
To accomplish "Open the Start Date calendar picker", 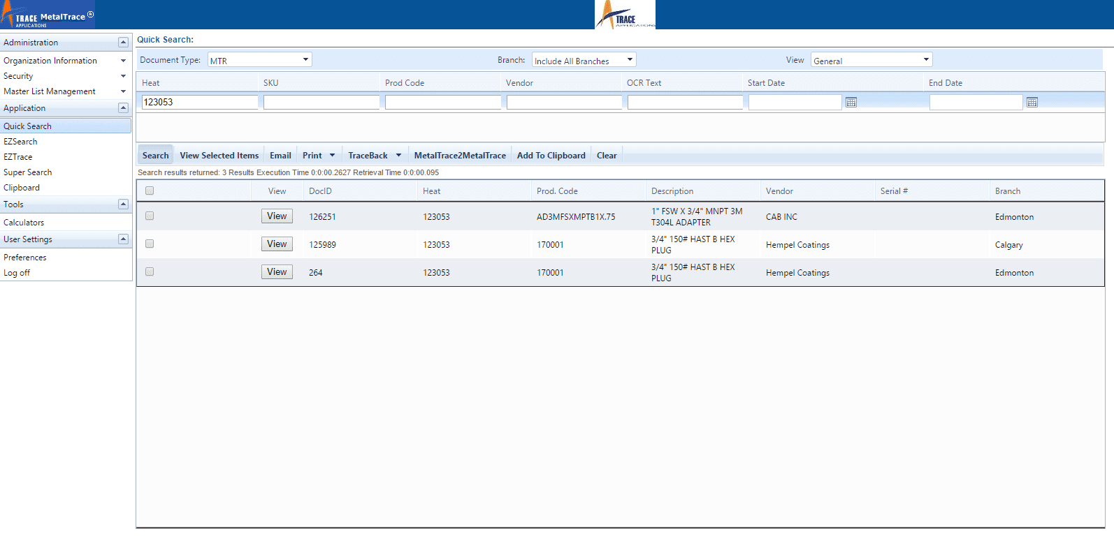I will [x=851, y=103].
